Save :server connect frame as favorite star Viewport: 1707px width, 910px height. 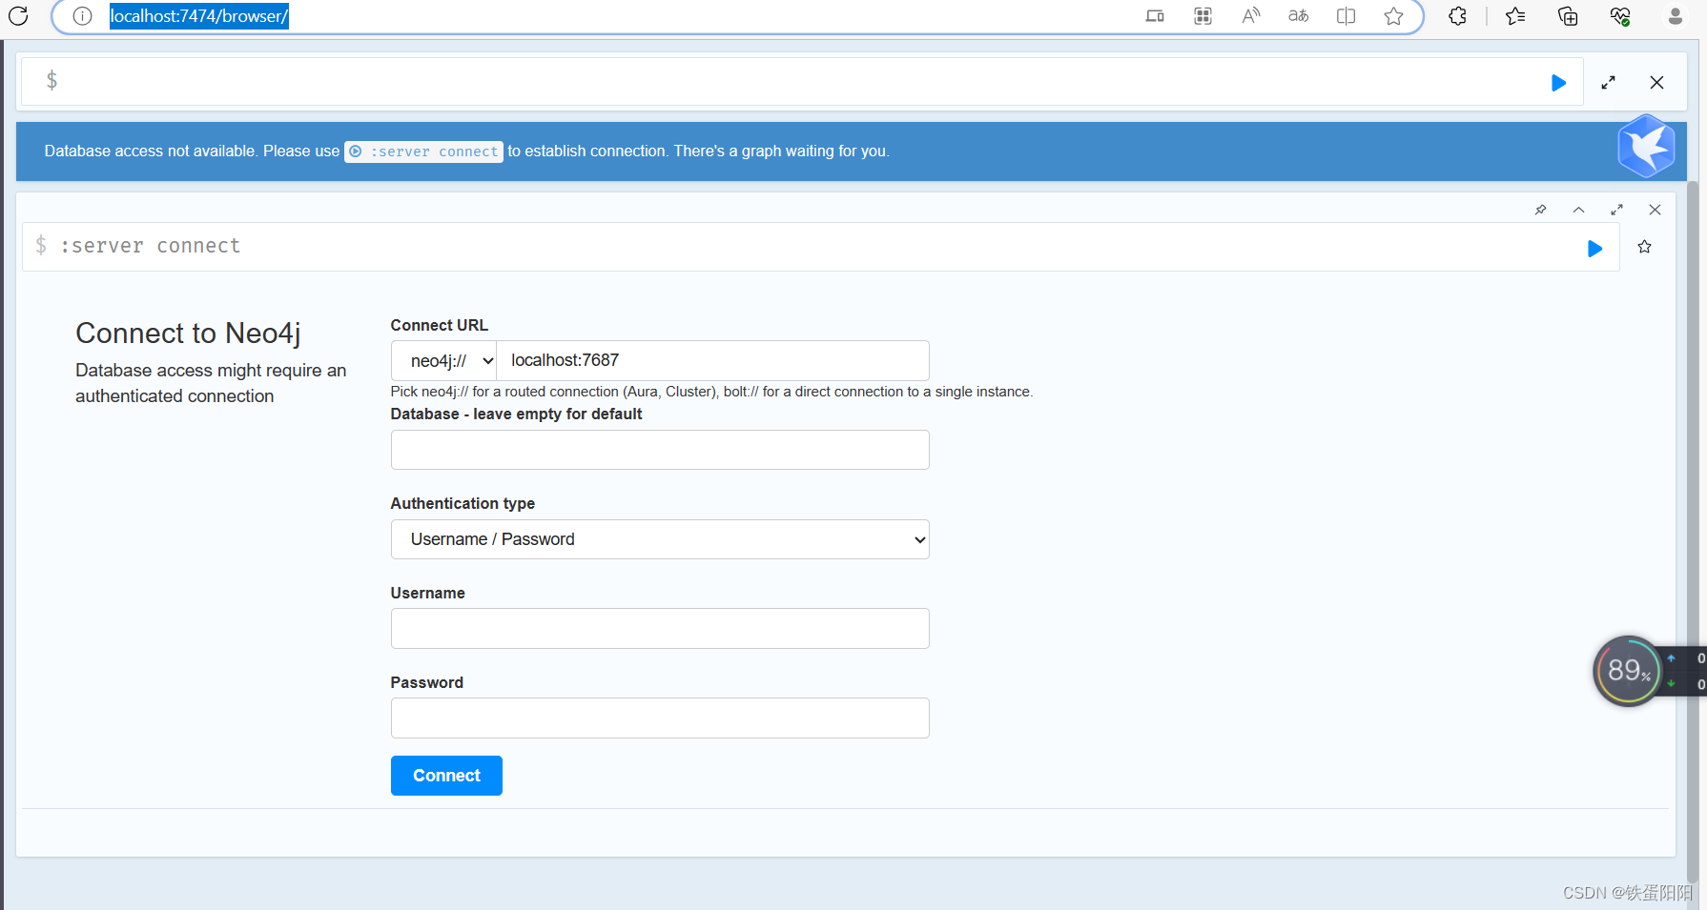click(x=1644, y=247)
